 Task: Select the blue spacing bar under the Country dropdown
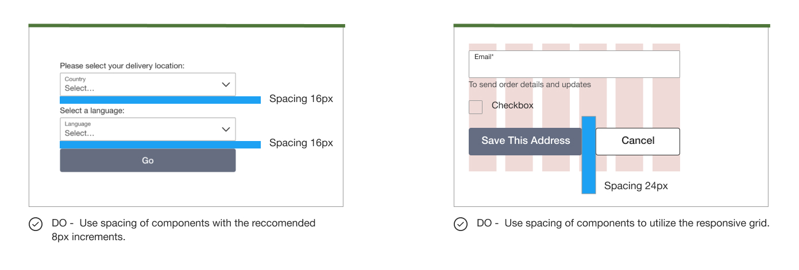160,100
